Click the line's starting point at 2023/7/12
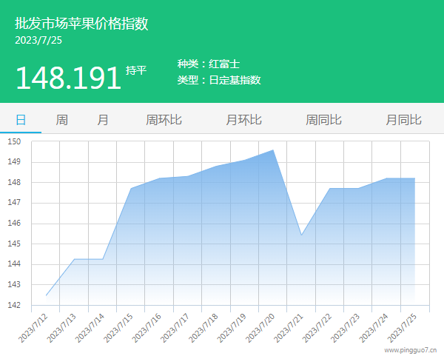 pyautogui.click(x=47, y=295)
